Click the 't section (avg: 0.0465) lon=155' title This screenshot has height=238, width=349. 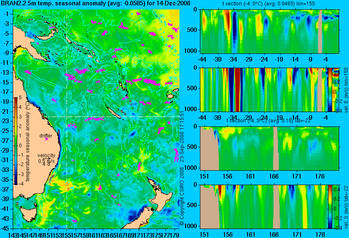tap(269, 3)
